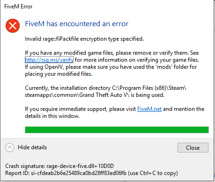The height and width of the screenshot is (182, 215).
Task: Open the http://rsg.ms/verify link
Action: (x=49, y=60)
